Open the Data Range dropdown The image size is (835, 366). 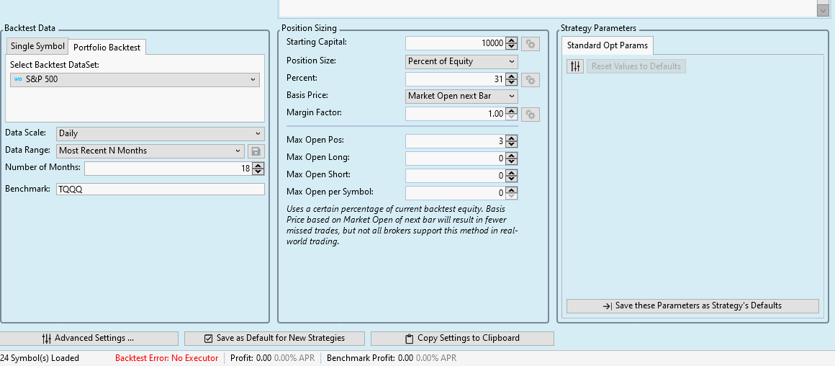click(150, 151)
